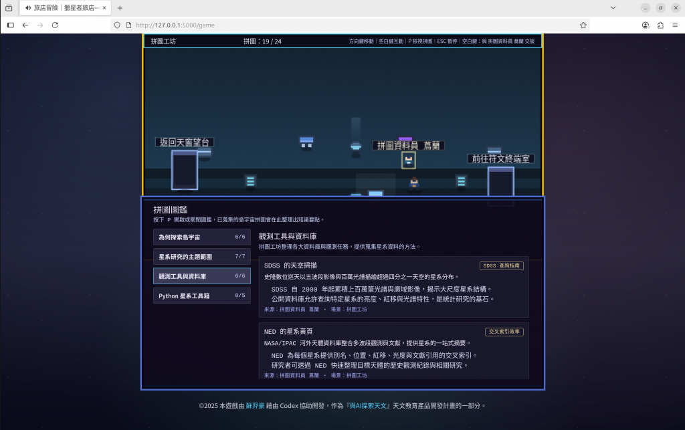Select 星系研究的主題範圍 category

coord(202,257)
